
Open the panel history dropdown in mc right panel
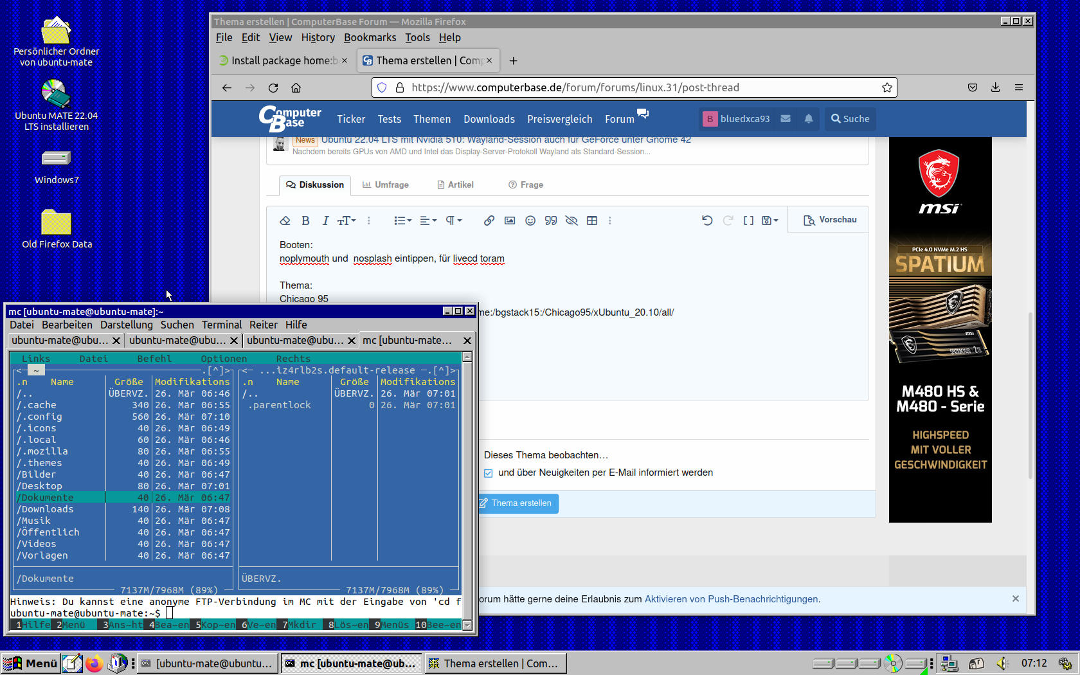(x=442, y=370)
